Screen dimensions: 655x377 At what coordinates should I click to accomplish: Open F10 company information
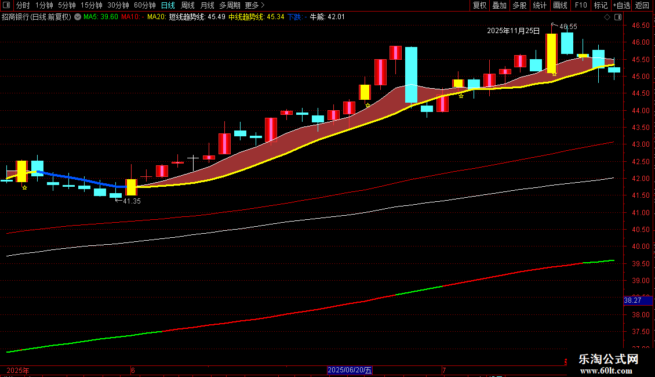click(x=581, y=5)
